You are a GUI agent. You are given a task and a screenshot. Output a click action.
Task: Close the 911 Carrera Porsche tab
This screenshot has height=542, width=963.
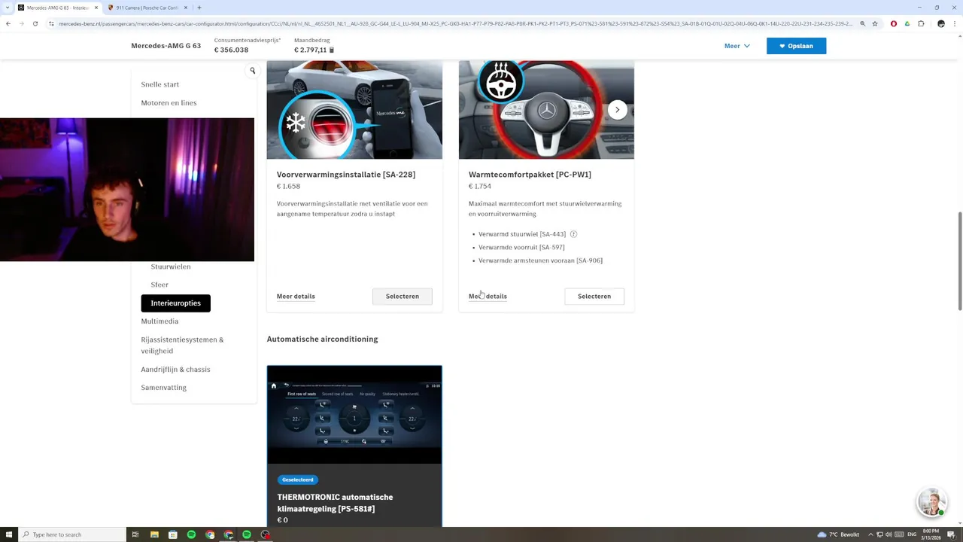(x=186, y=8)
